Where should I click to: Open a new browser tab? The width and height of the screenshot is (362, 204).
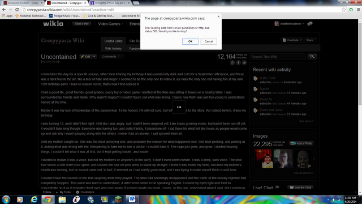[x=136, y=3]
